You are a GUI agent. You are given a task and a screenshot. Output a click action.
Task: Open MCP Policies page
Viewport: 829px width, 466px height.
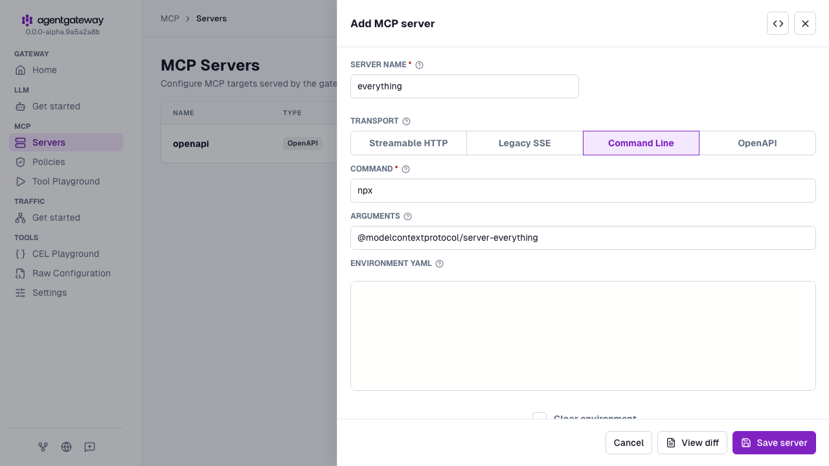66,162
